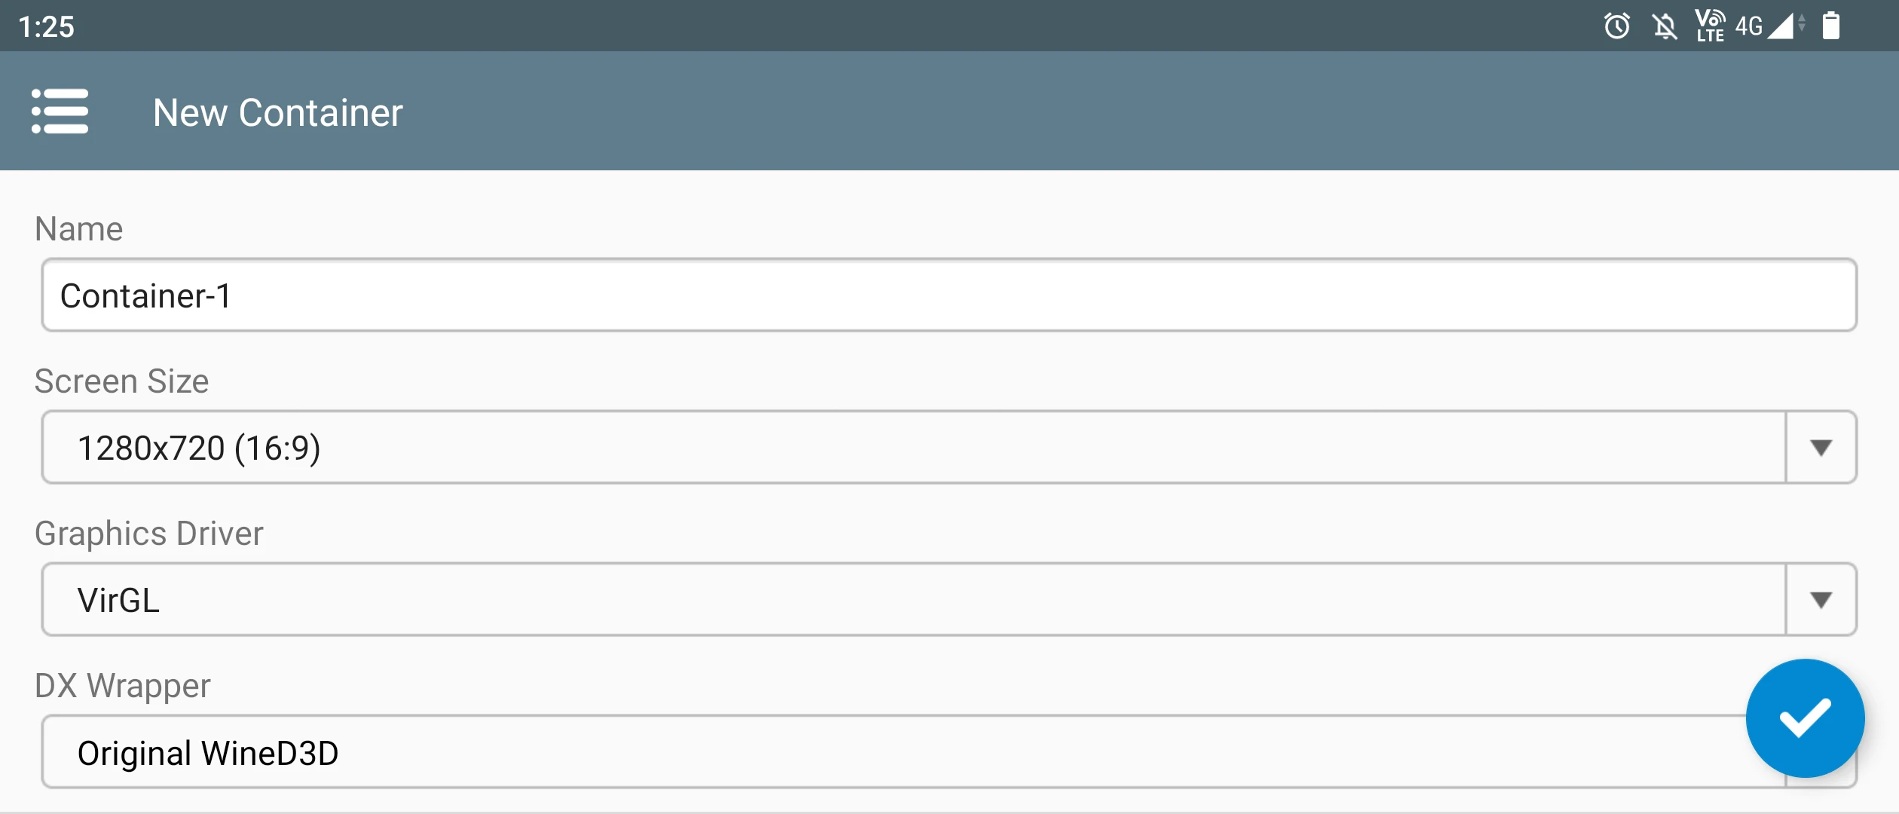Expand the Graphics Driver dropdown arrow

click(1821, 600)
